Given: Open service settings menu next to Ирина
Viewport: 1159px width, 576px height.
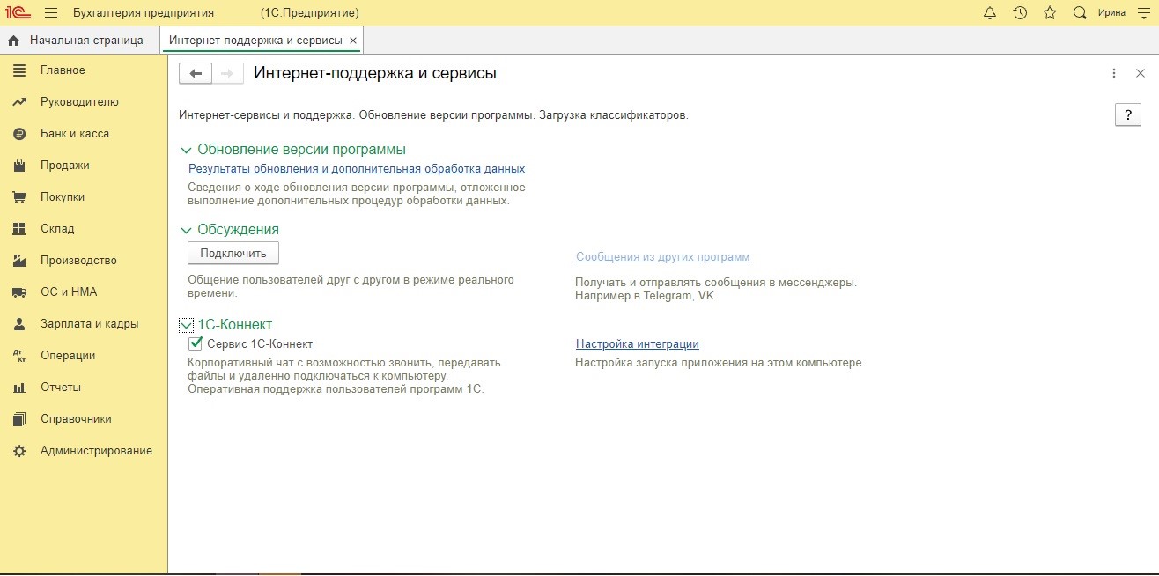Looking at the screenshot, I should click(1145, 13).
